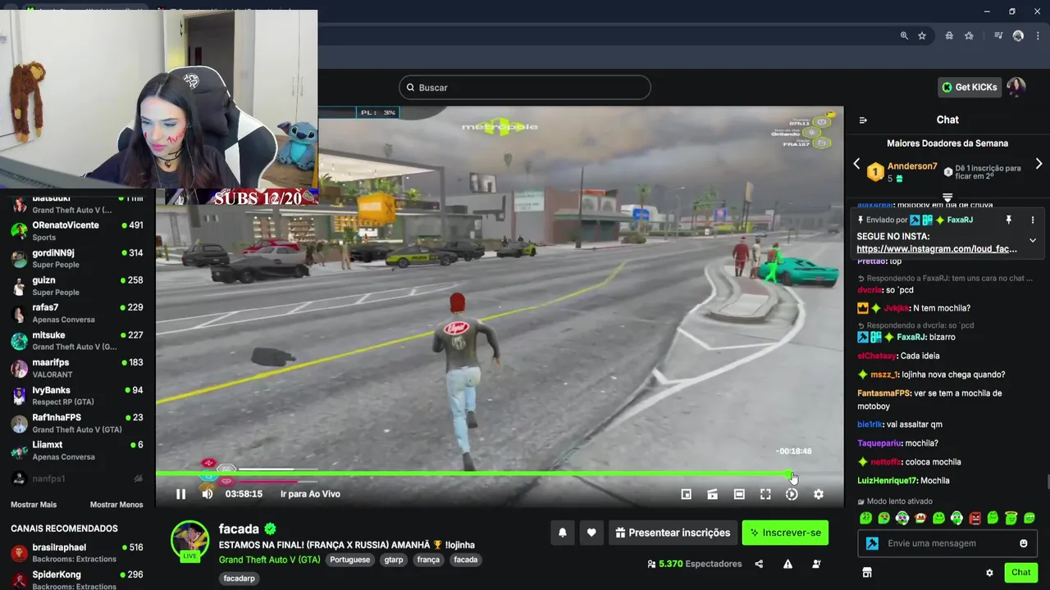1050x590 pixels.
Task: Unpin the pinned chat message
Action: [x=1008, y=220]
